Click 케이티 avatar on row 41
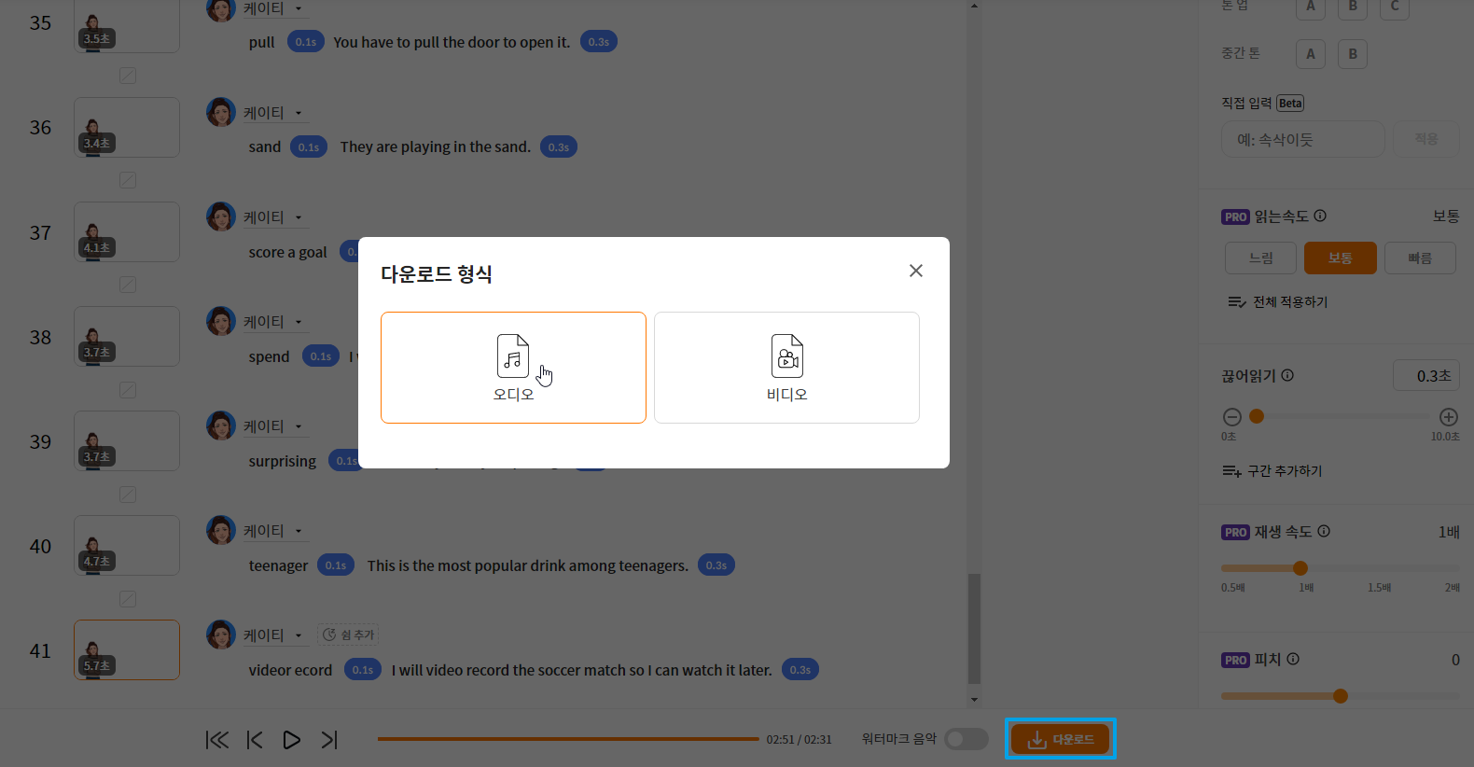 pos(221,635)
